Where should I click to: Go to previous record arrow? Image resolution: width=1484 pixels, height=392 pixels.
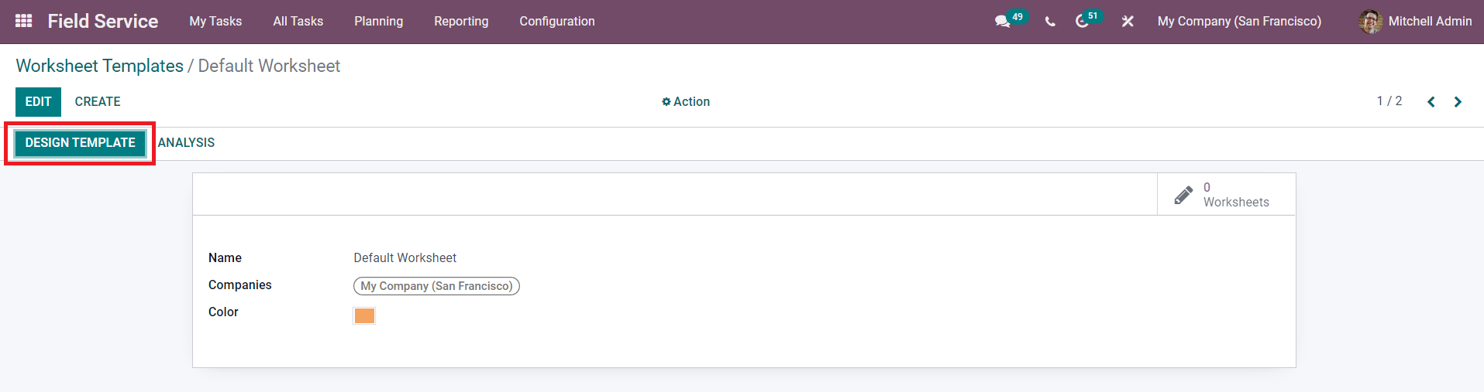pyautogui.click(x=1431, y=102)
